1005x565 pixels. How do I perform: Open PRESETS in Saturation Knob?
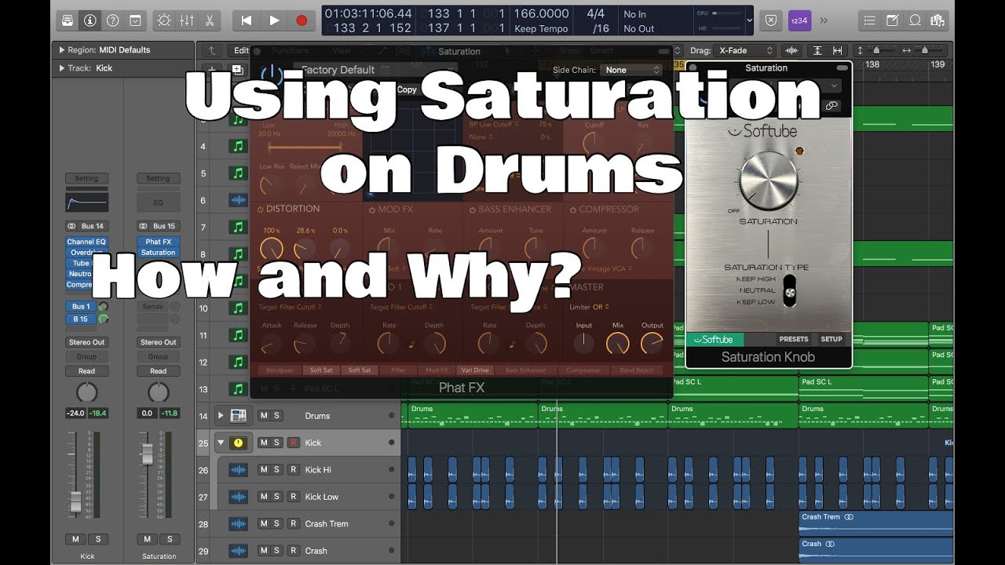[793, 339]
